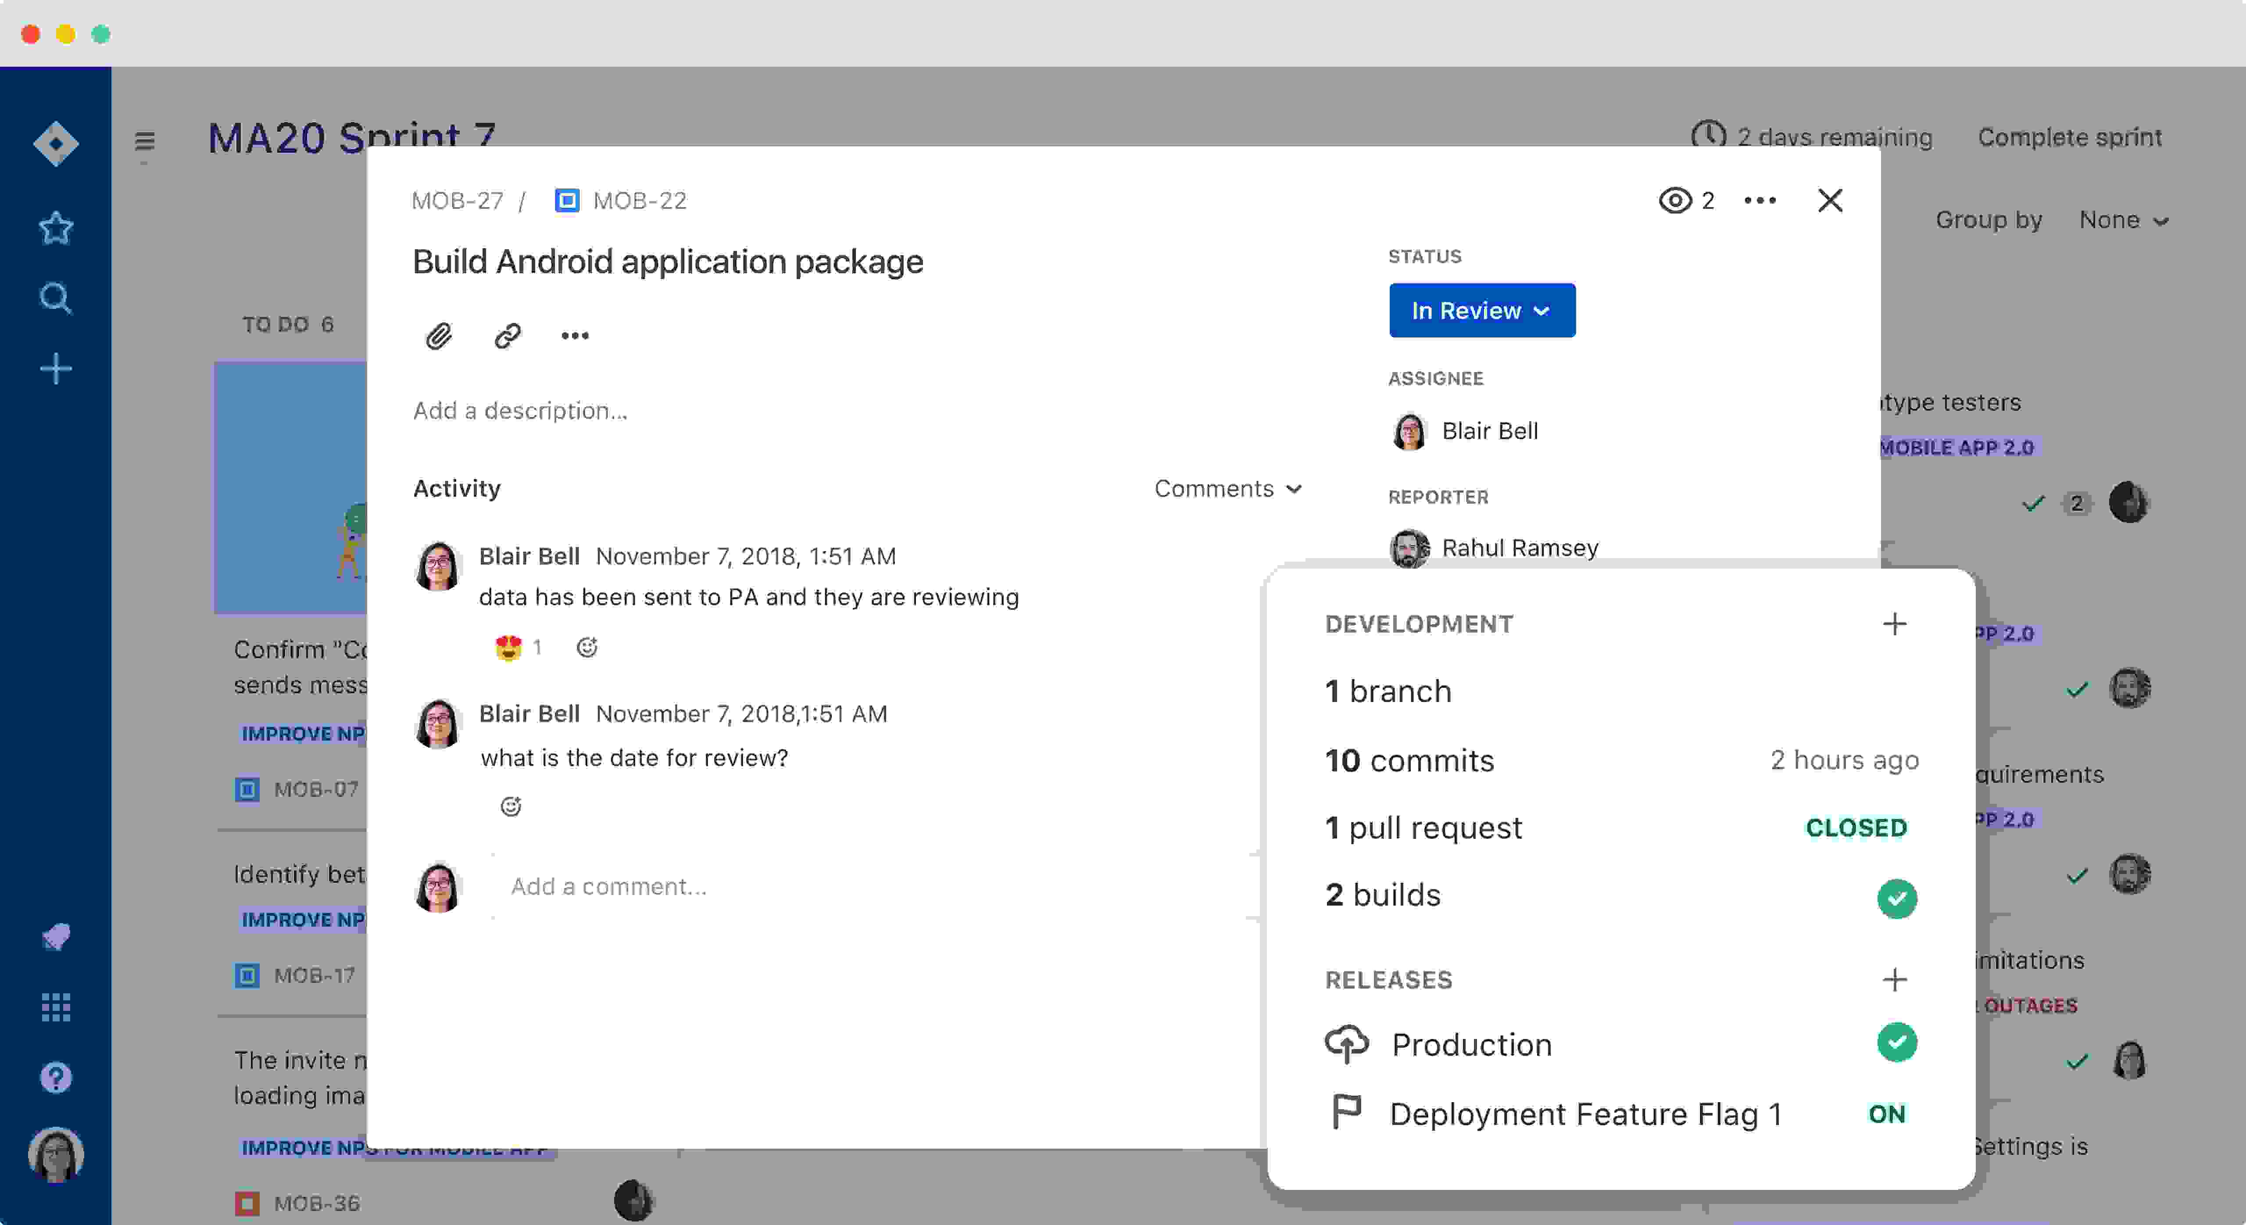Open the MOB-22 task type icon
Image resolution: width=2246 pixels, height=1225 pixels.
tap(567, 201)
